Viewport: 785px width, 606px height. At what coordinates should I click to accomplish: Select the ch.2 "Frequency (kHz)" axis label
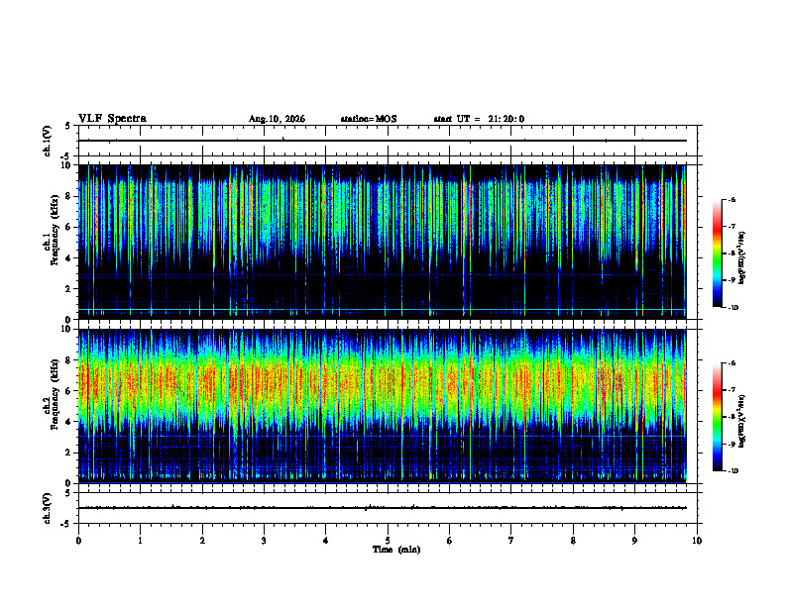(56, 394)
